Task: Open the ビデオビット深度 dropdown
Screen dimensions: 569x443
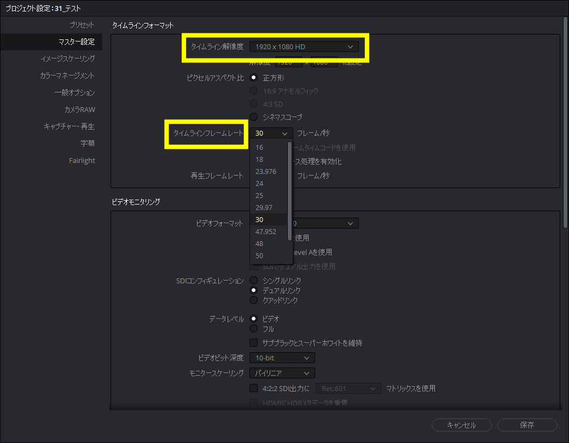Action: tap(281, 357)
